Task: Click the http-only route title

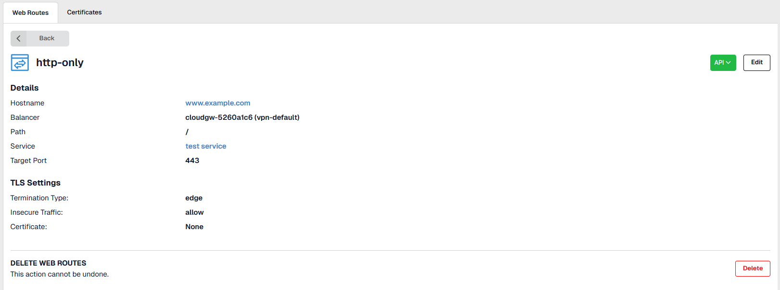Action: 60,63
